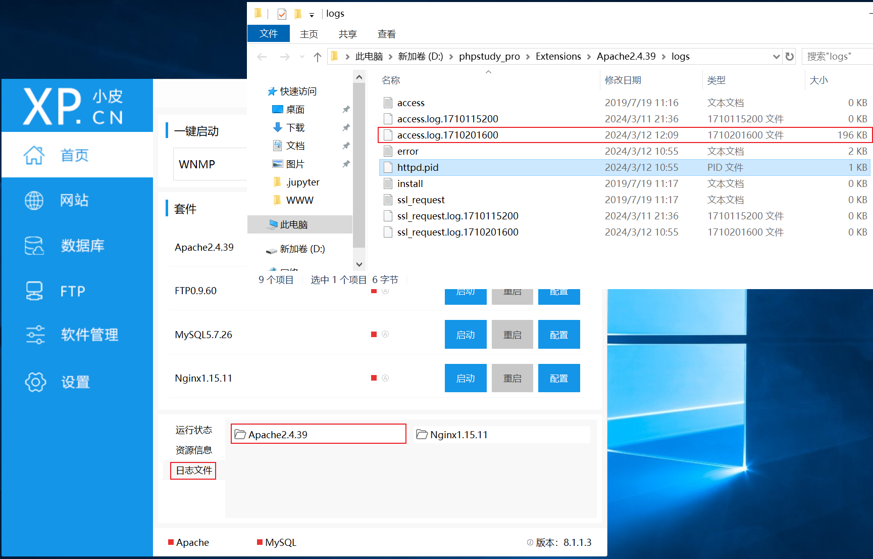
Task: Click the red Apache status square in footer
Action: [x=171, y=542]
